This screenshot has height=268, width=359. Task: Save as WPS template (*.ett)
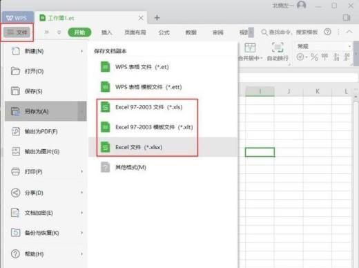pos(163,87)
